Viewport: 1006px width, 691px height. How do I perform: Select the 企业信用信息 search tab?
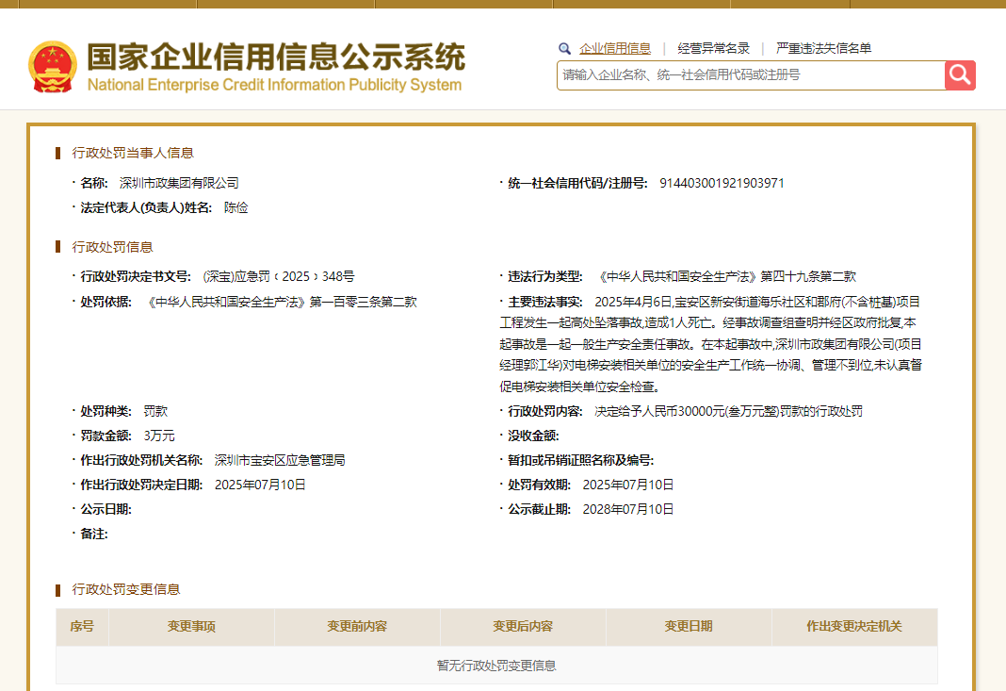coord(615,48)
